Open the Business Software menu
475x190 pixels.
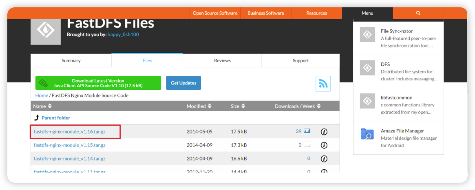266,13
